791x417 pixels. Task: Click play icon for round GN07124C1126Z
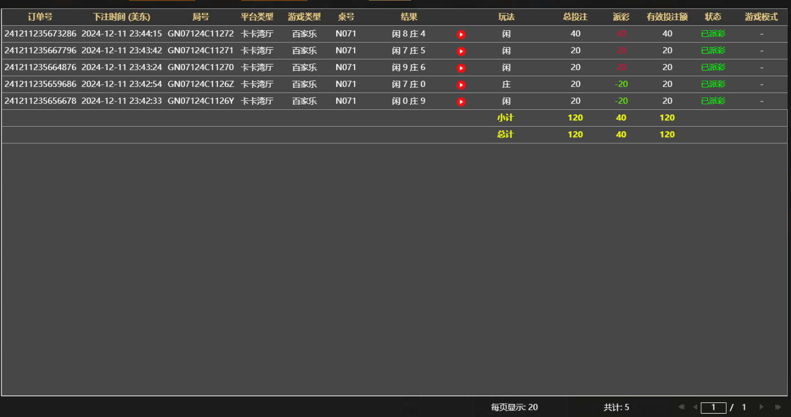[x=461, y=85]
